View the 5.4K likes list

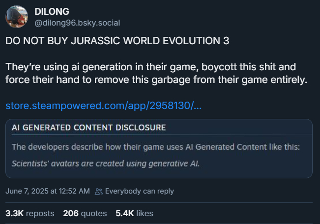coord(134,213)
